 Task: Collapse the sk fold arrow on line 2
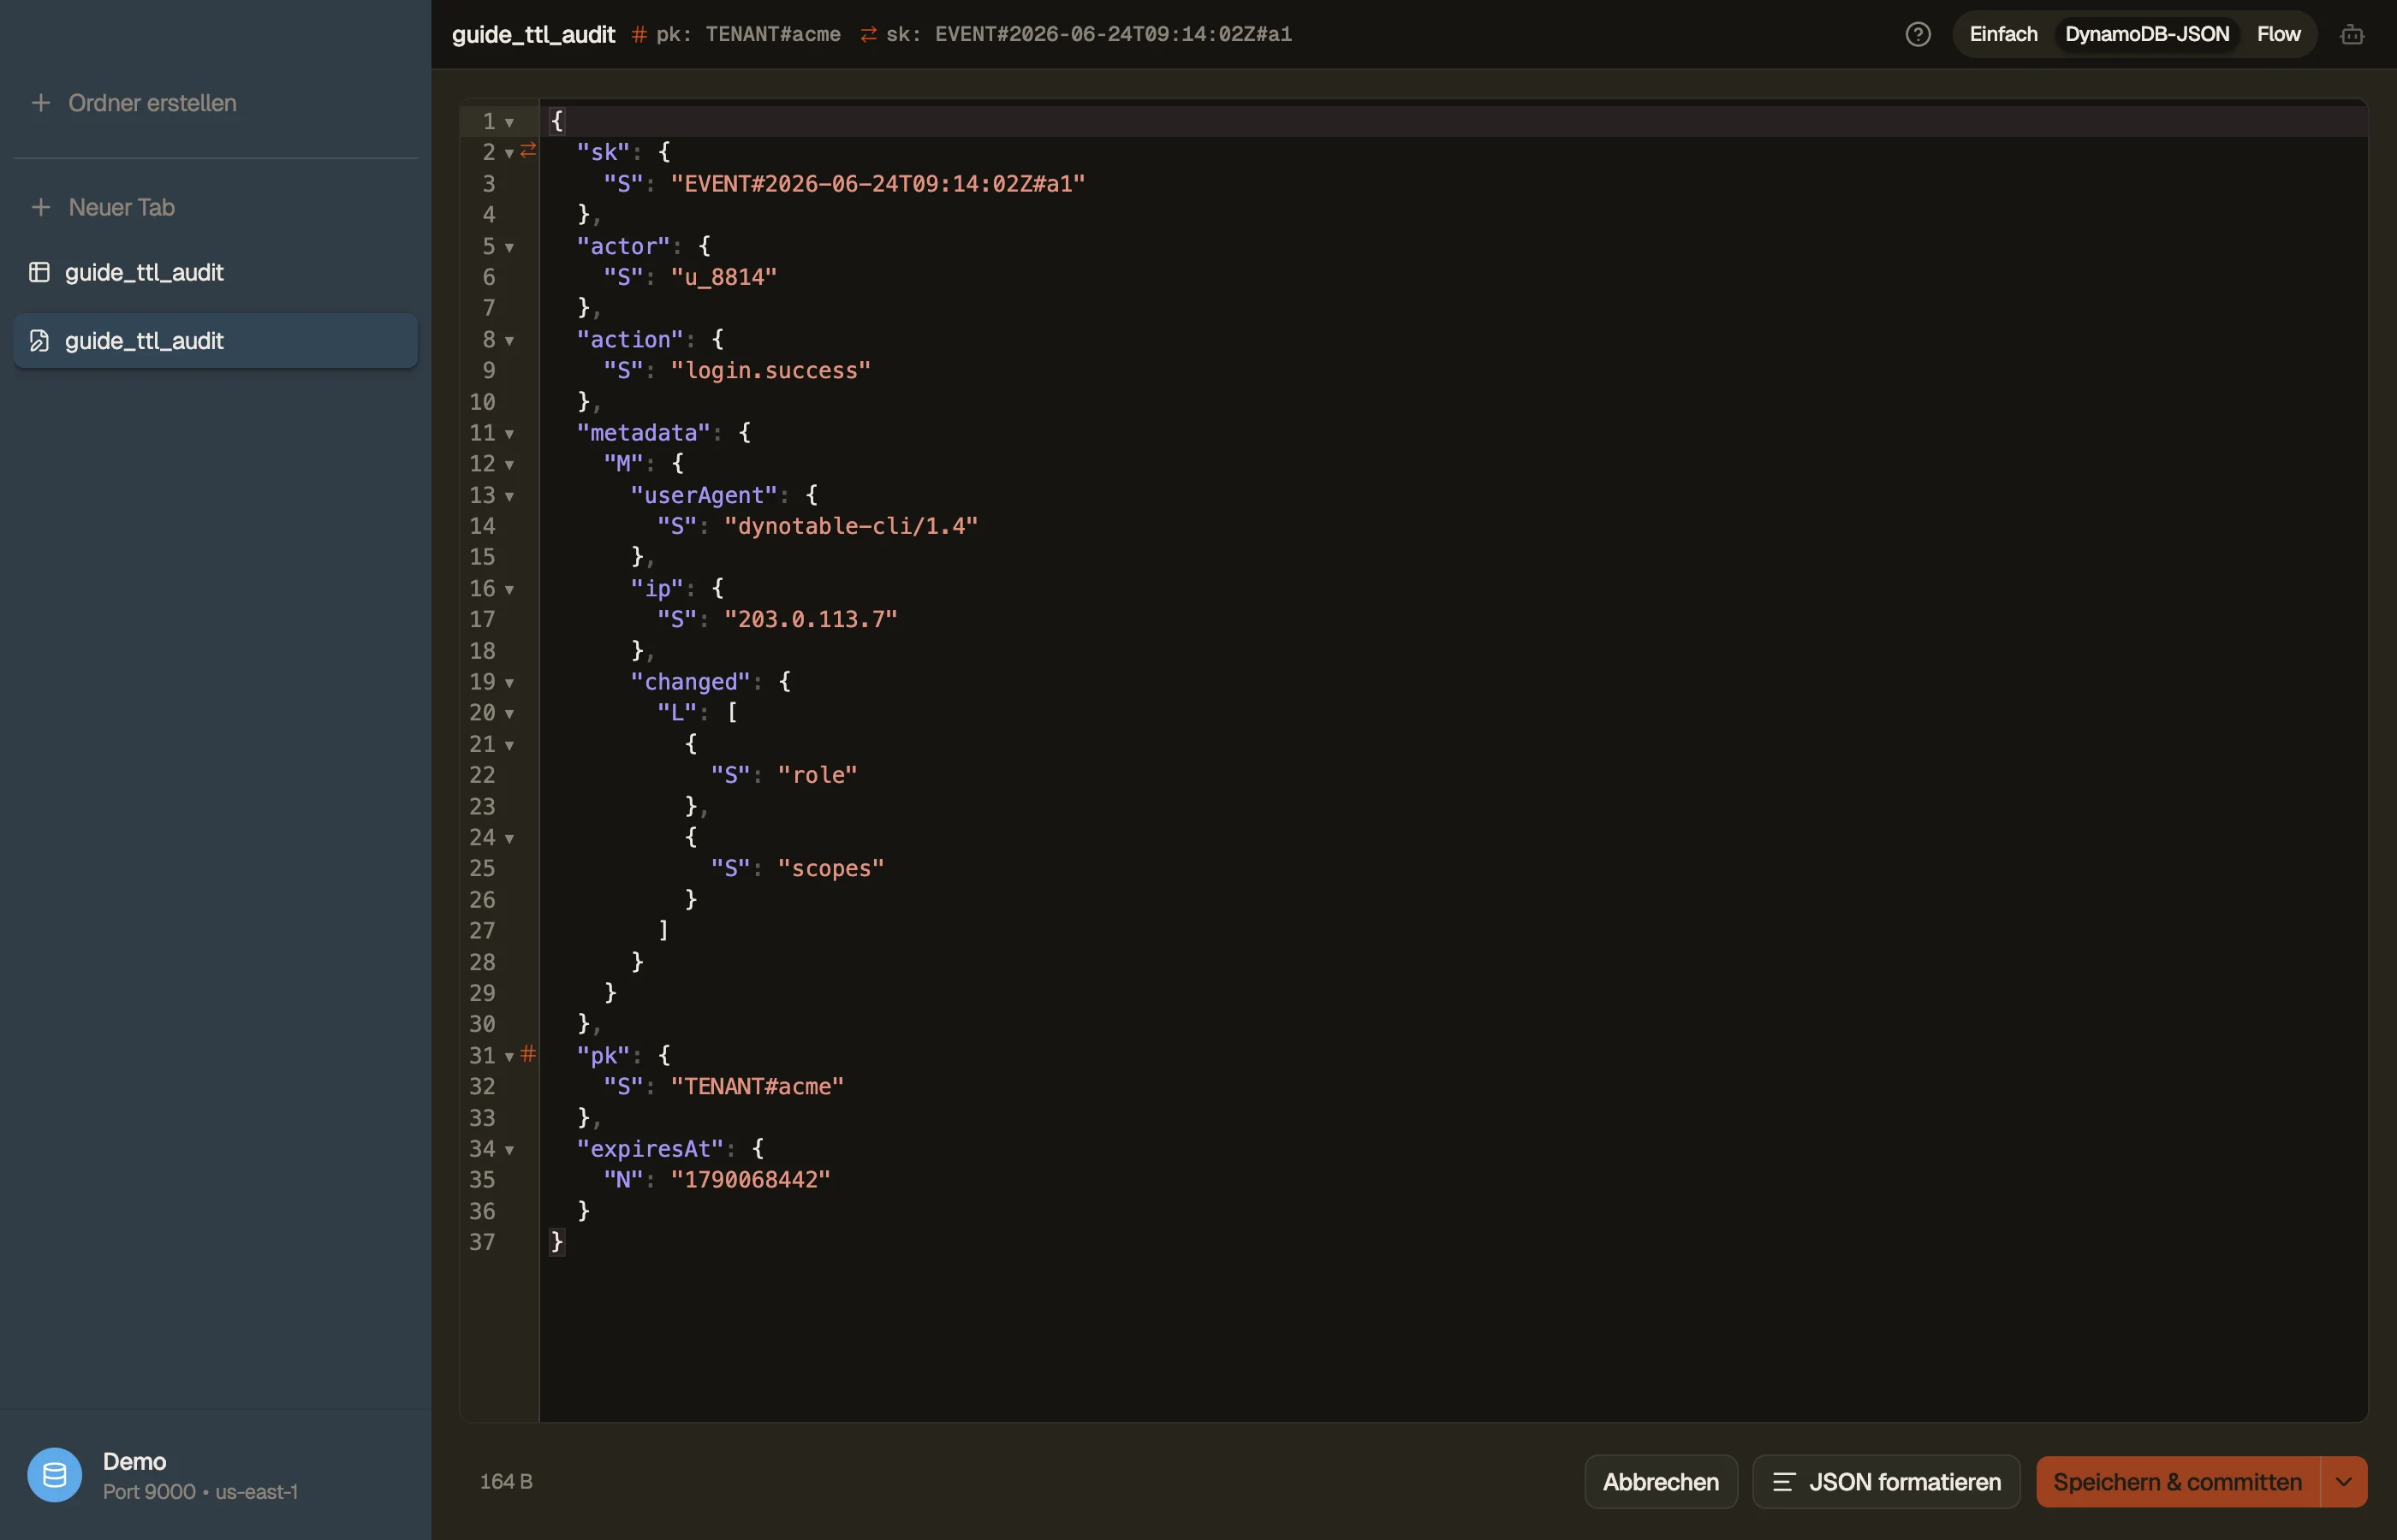pos(509,153)
